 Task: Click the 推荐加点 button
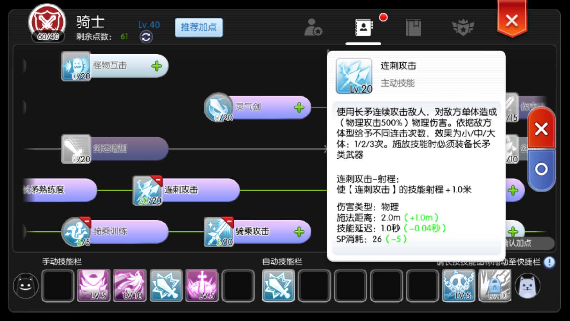pyautogui.click(x=199, y=27)
